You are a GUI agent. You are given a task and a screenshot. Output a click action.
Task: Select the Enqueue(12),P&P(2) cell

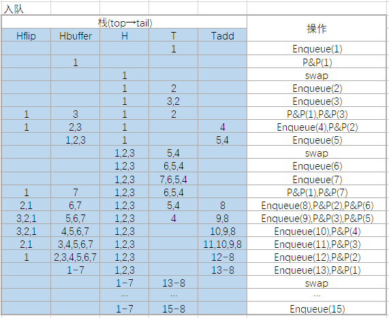(317, 257)
